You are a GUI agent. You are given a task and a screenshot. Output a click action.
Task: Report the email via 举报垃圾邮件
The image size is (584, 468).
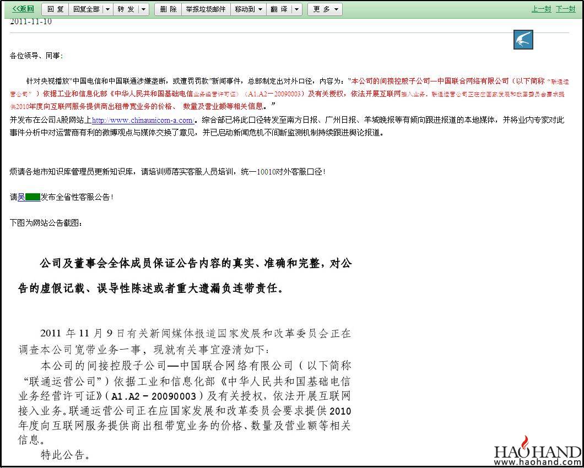[x=206, y=9]
